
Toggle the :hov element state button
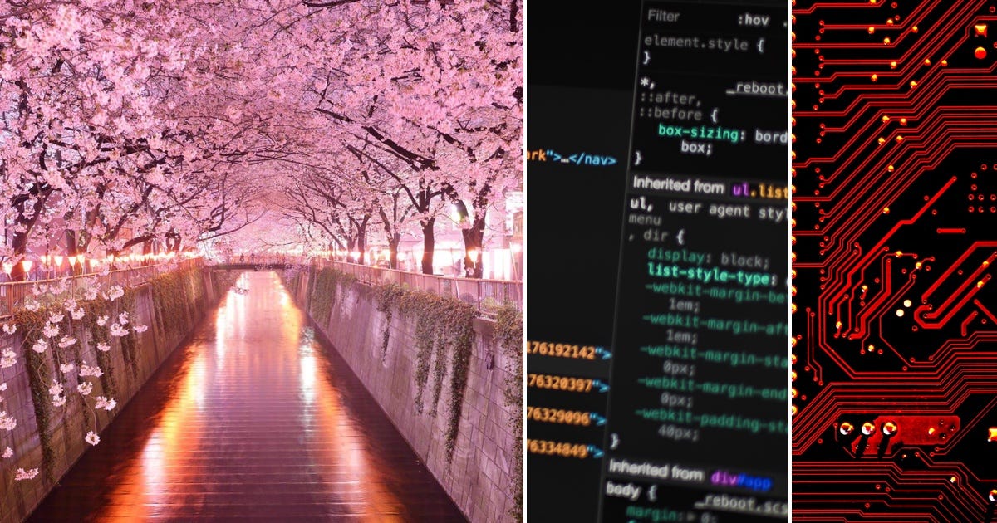(x=753, y=21)
